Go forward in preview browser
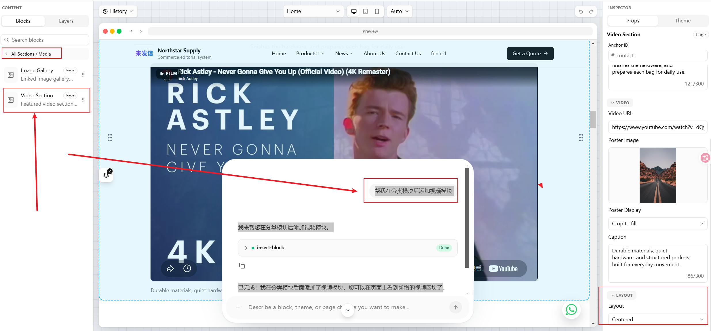711x331 pixels. [x=141, y=31]
